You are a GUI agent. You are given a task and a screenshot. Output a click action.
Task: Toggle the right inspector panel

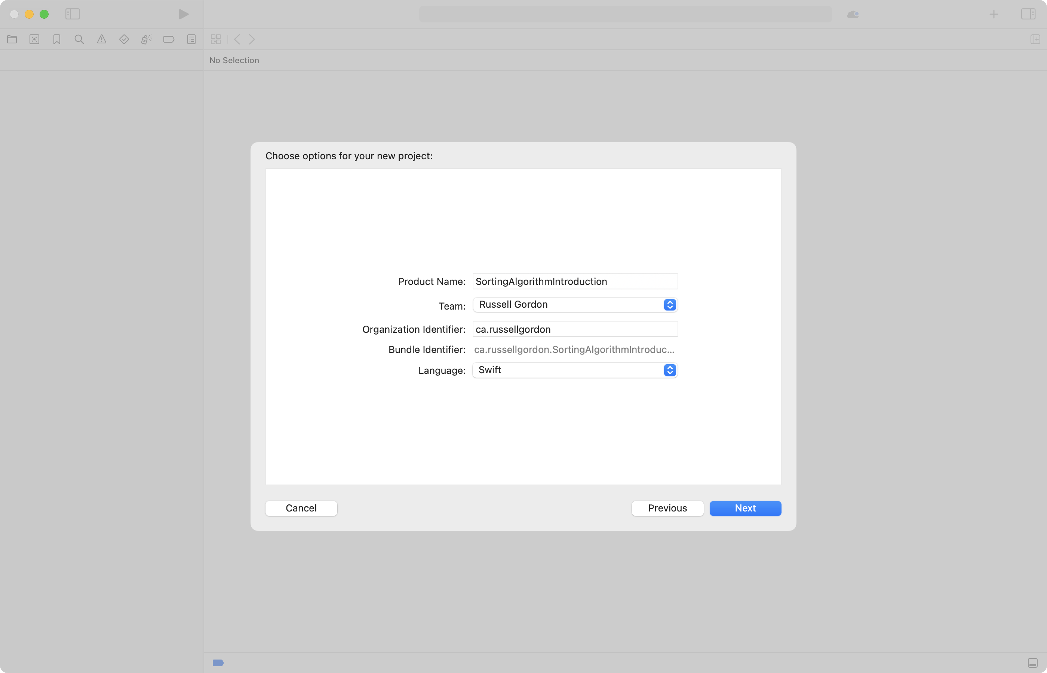coord(1028,14)
